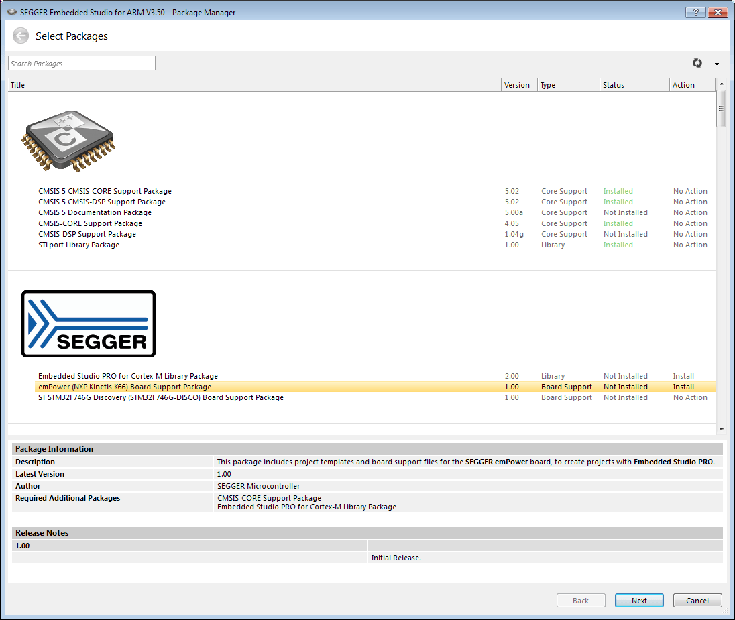Sort by the Title column header
This screenshot has height=620, width=735.
point(255,85)
